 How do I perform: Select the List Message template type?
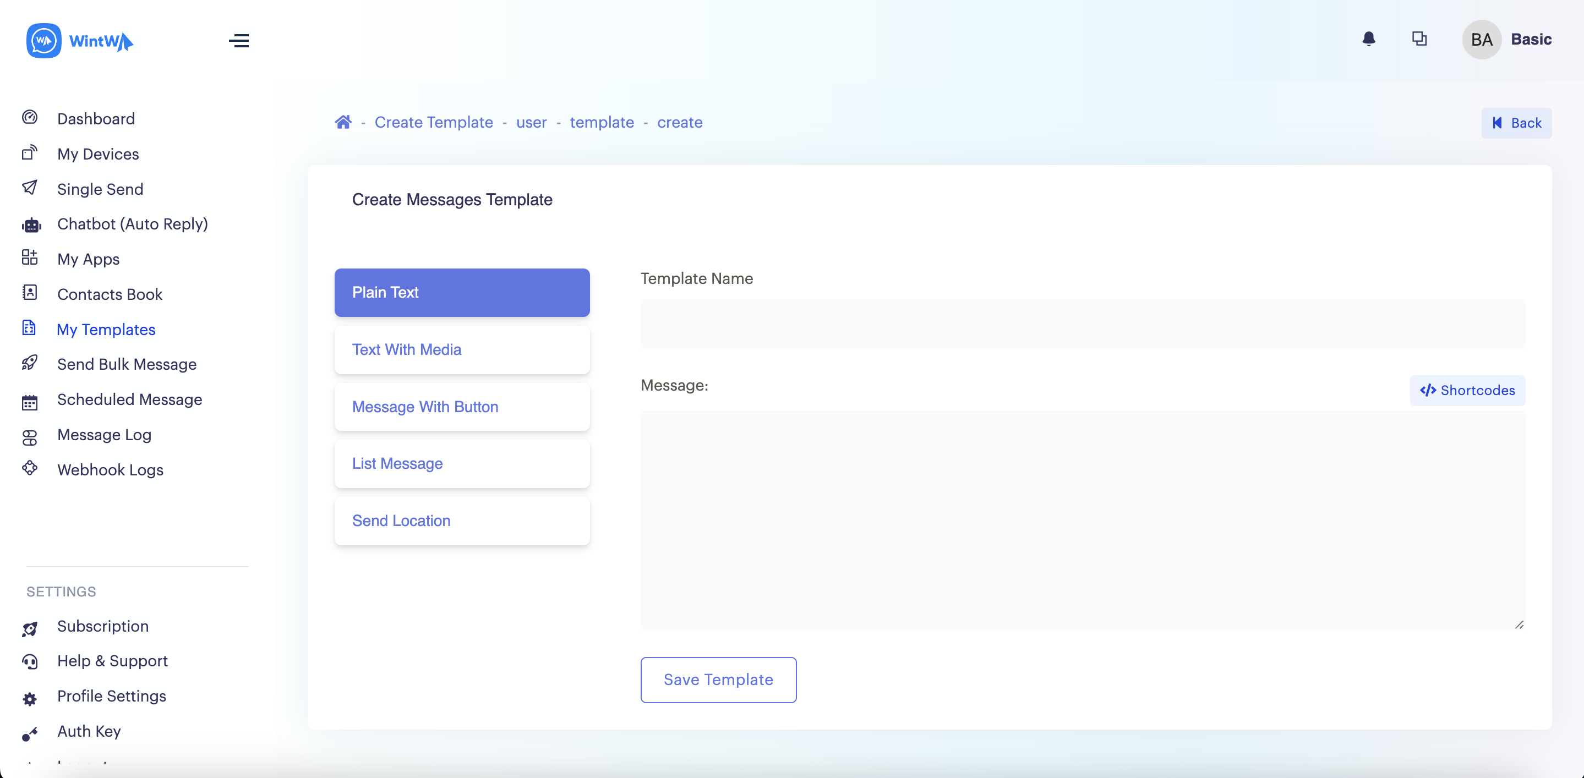click(x=462, y=463)
